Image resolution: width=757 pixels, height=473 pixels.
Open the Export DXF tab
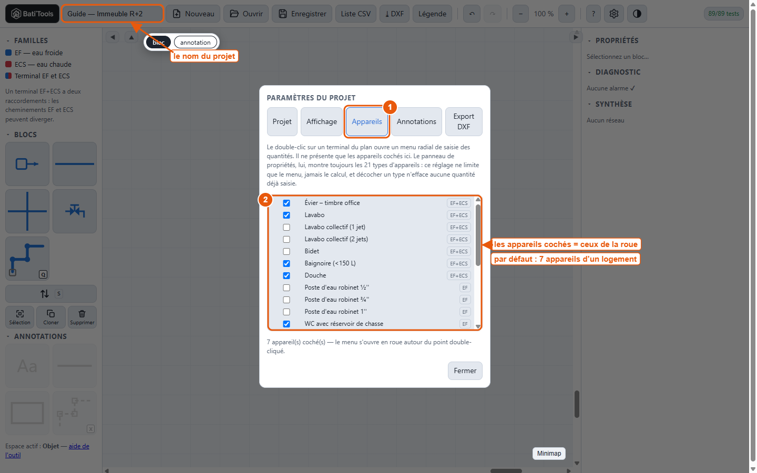(x=464, y=121)
